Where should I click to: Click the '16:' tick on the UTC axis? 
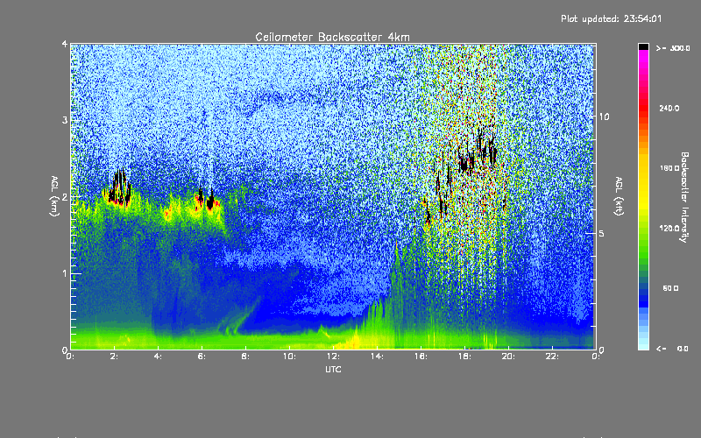421,357
